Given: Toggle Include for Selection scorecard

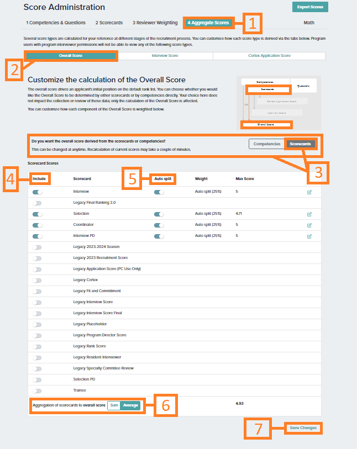Looking at the screenshot, I should pyautogui.click(x=37, y=214).
